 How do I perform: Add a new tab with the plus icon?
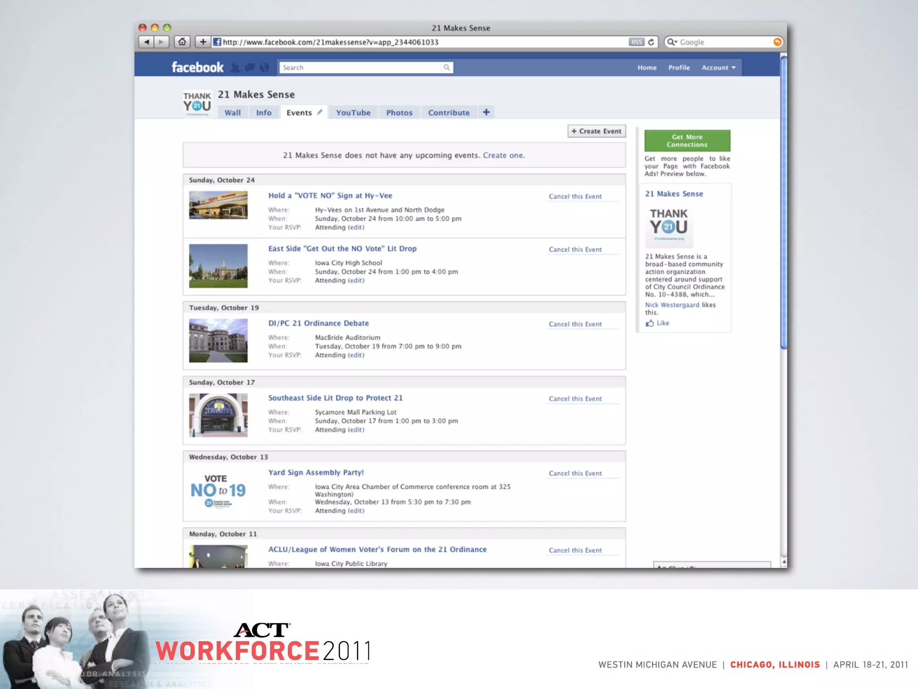click(486, 112)
